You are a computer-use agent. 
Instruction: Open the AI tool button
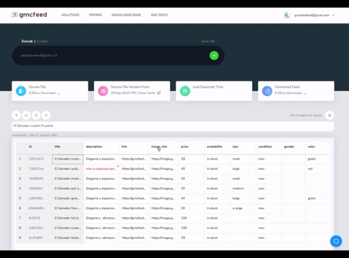coord(46,115)
